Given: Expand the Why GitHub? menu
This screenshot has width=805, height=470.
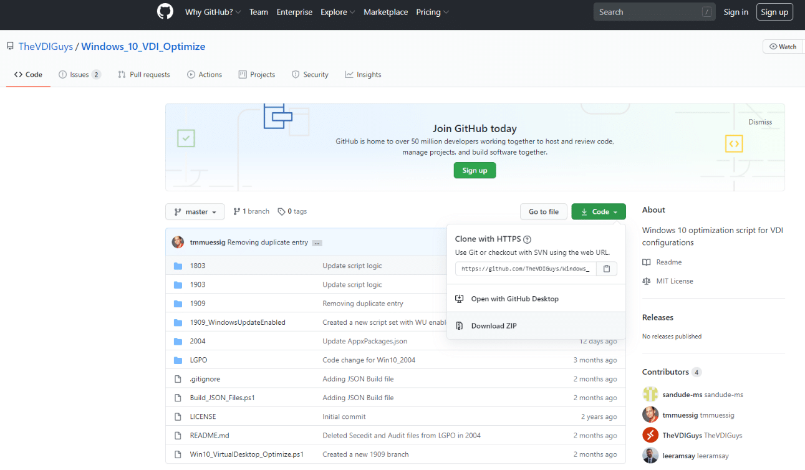Looking at the screenshot, I should click(213, 12).
